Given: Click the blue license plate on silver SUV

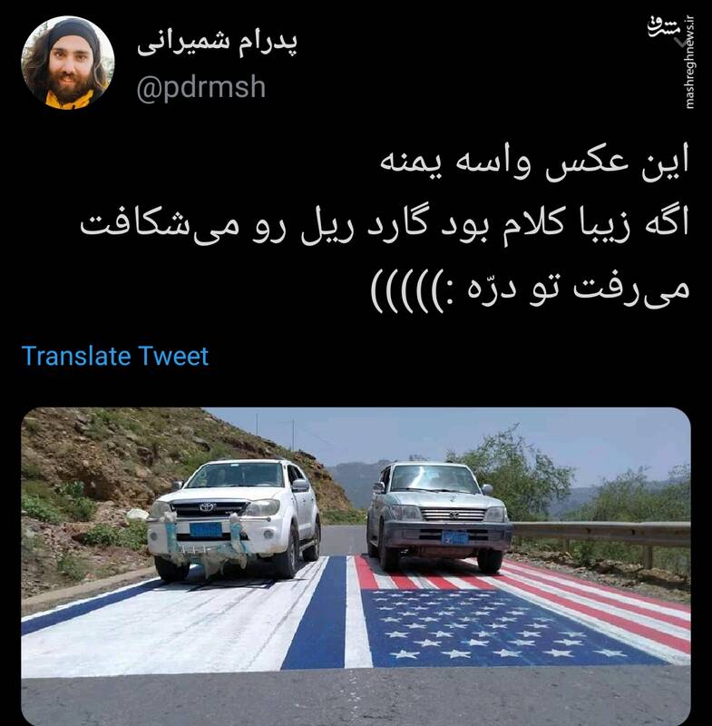Looking at the screenshot, I should [x=454, y=537].
